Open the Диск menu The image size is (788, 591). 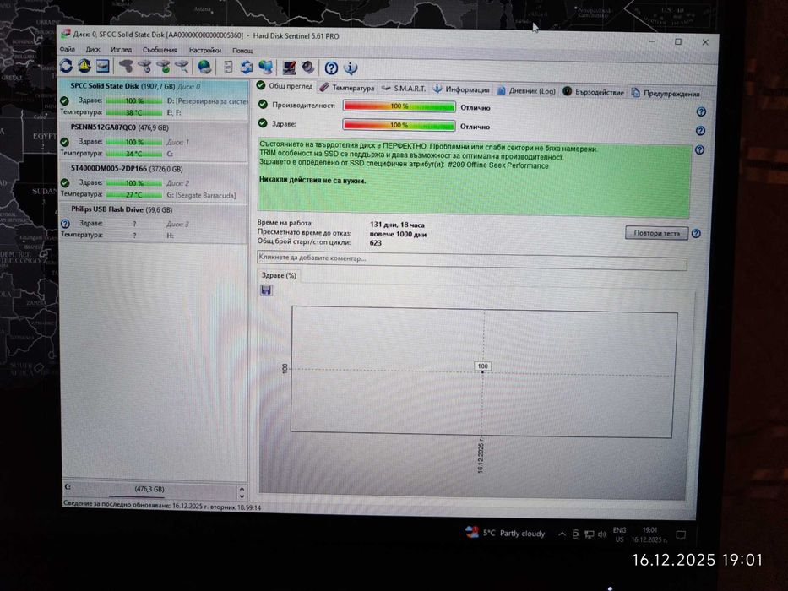(x=93, y=49)
